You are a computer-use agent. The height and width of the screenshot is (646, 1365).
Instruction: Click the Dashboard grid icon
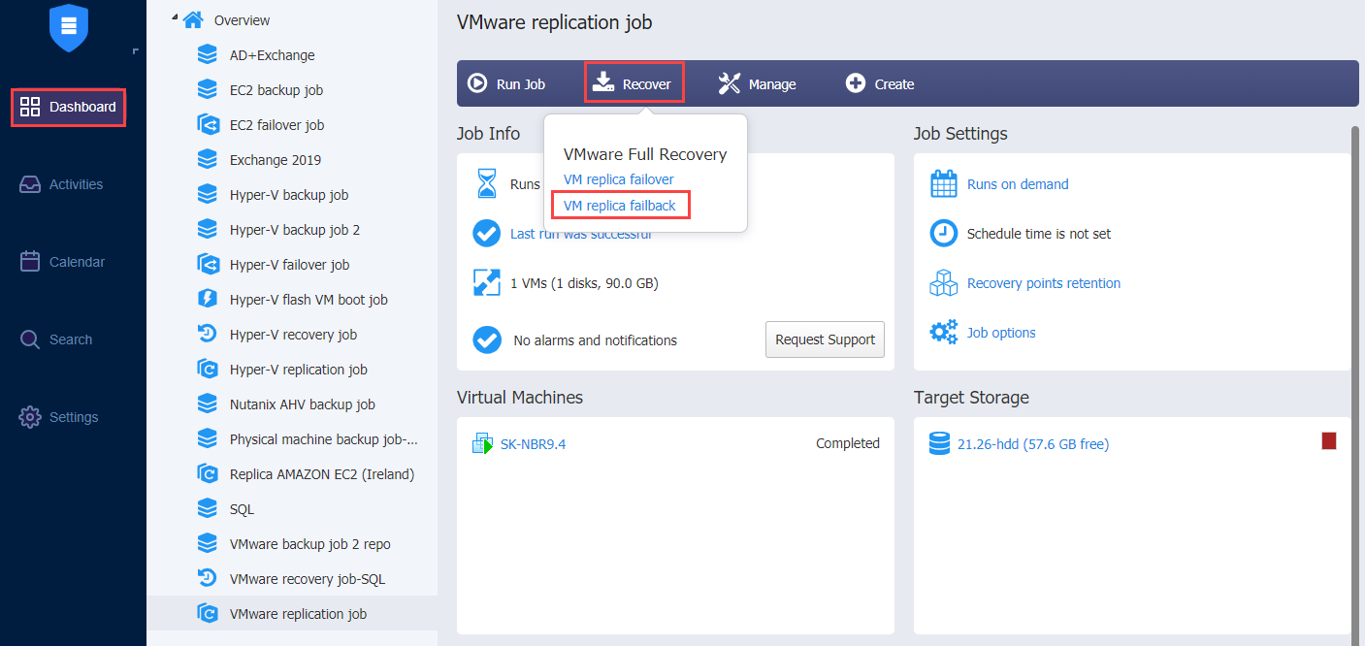pyautogui.click(x=30, y=107)
